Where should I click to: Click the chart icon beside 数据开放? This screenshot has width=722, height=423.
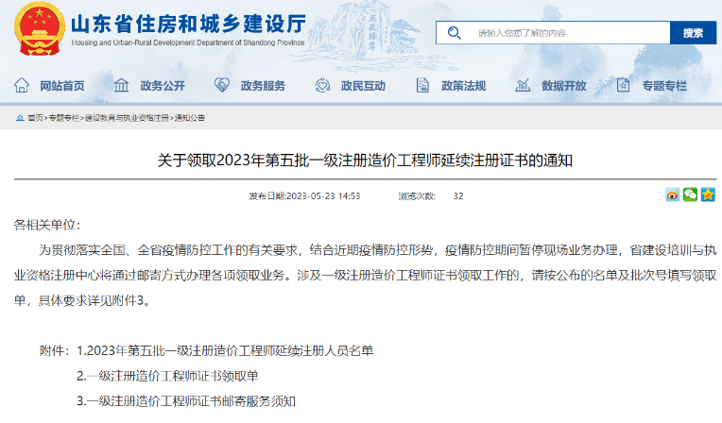pos(524,86)
